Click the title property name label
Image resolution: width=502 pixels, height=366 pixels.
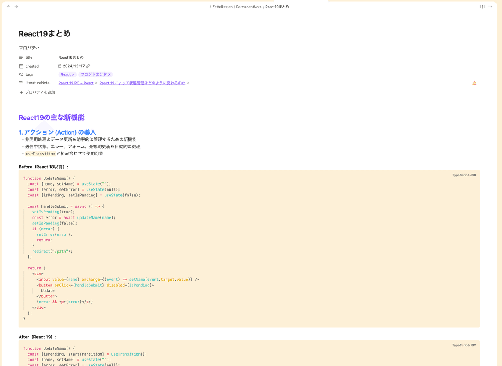29,58
